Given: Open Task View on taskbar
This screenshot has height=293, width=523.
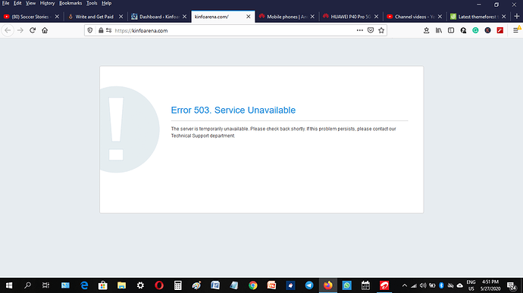Looking at the screenshot, I should pos(46,285).
